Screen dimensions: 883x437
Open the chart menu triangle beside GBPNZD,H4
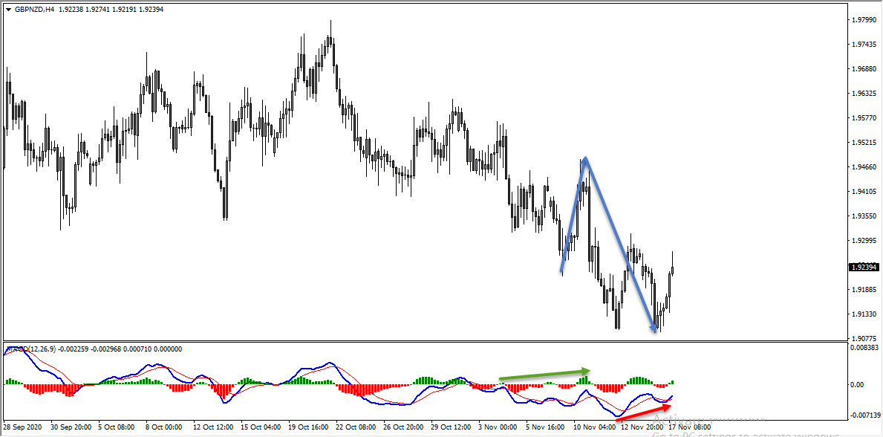[7, 10]
